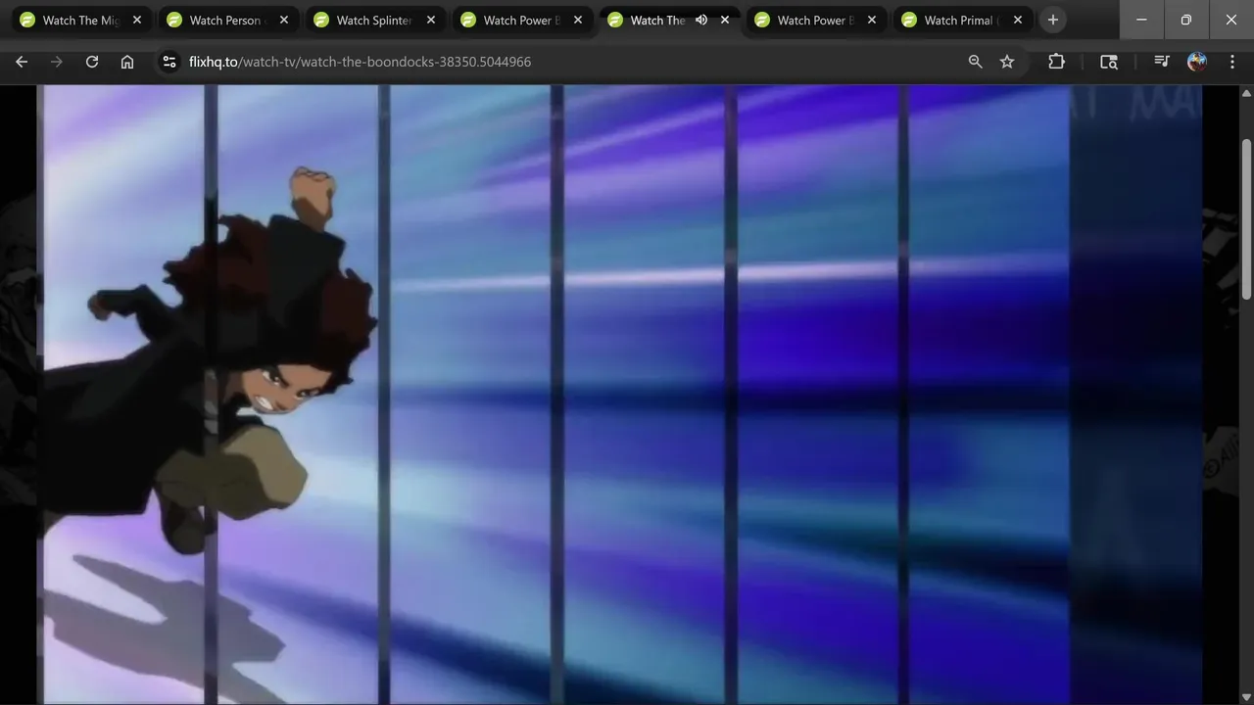Switch to the first 'Watch Power' tab
Screen dimensions: 1254x705
point(522,20)
